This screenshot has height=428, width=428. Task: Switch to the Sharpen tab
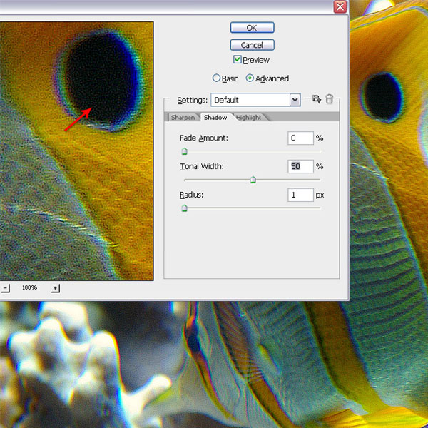point(183,117)
